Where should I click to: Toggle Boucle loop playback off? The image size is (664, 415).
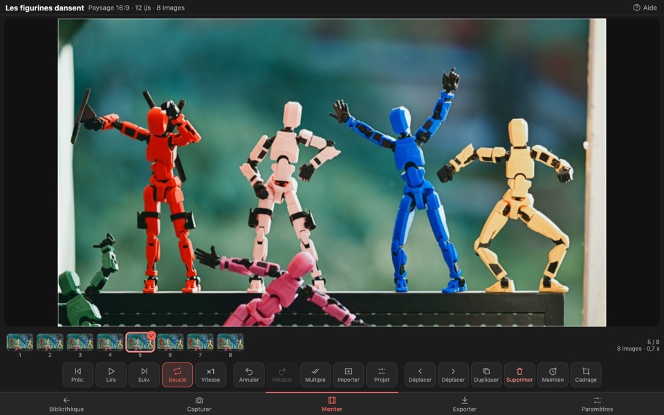(x=178, y=375)
